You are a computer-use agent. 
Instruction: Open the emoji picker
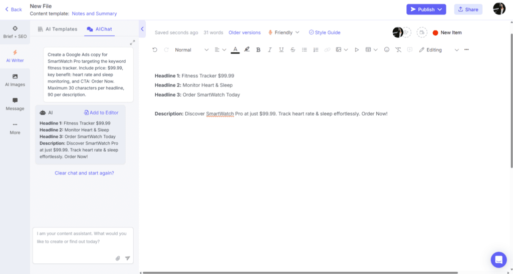click(x=387, y=49)
